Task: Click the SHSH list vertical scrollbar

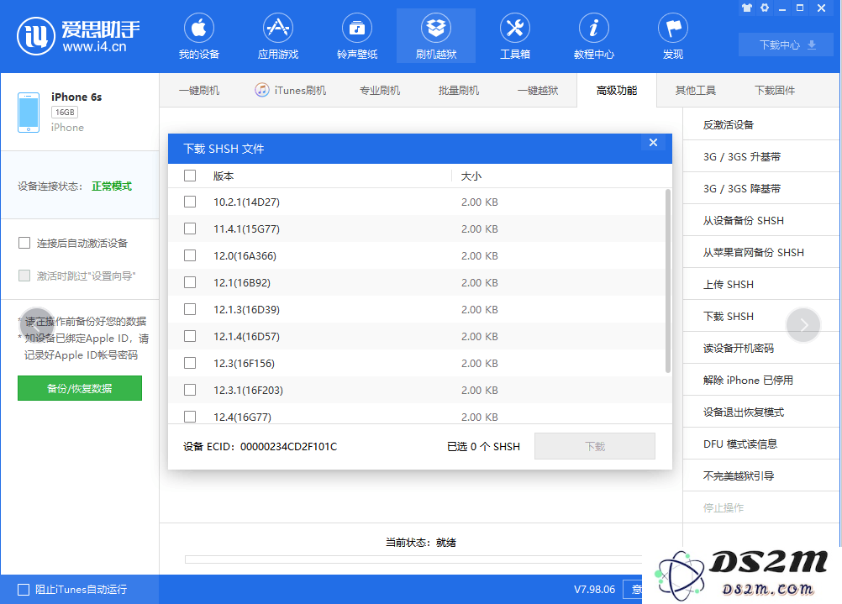Action: click(x=668, y=281)
